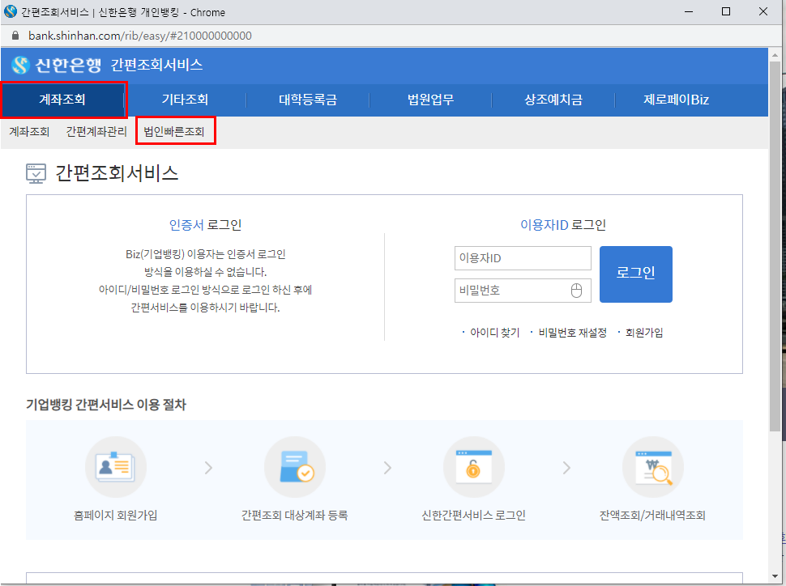The width and height of the screenshot is (786, 586).
Task: Click the 신한간편서비스 로그인 padlock icon
Action: pos(474,467)
